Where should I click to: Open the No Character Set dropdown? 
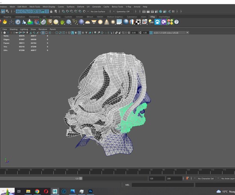tap(206, 179)
